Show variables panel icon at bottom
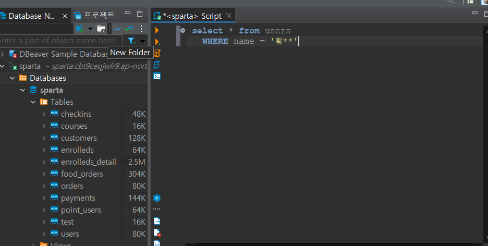Image resolution: width=488 pixels, height=246 pixels. 157,243
